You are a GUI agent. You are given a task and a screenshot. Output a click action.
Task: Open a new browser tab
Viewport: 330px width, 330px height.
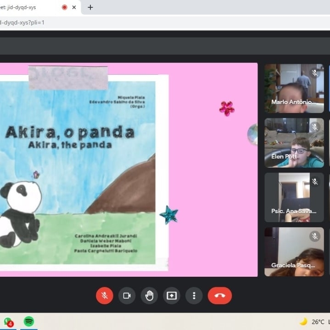[90, 7]
